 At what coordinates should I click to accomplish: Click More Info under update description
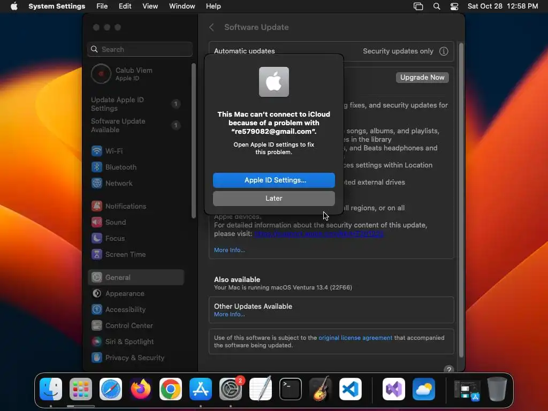229,250
